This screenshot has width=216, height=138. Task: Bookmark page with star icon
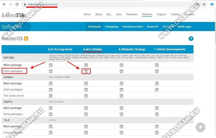pos(204,4)
